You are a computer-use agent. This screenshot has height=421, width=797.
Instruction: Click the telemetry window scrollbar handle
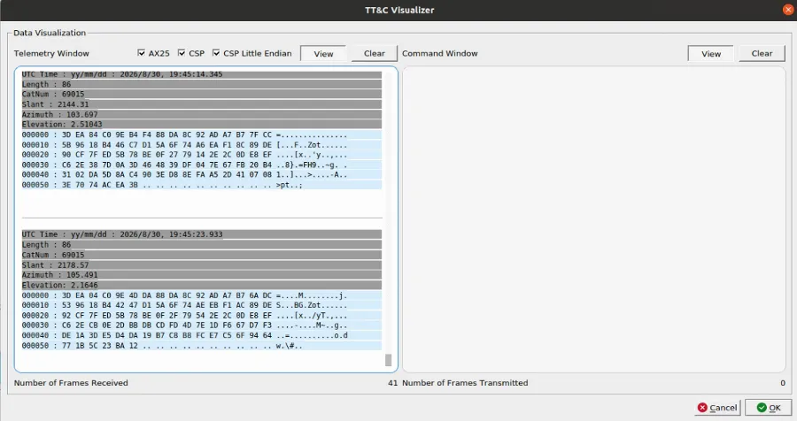click(389, 360)
